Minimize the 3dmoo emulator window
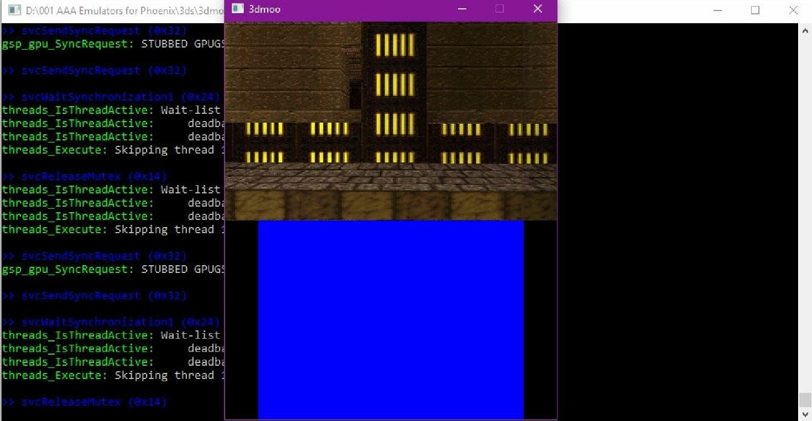The height and width of the screenshot is (421, 812). pyautogui.click(x=462, y=9)
